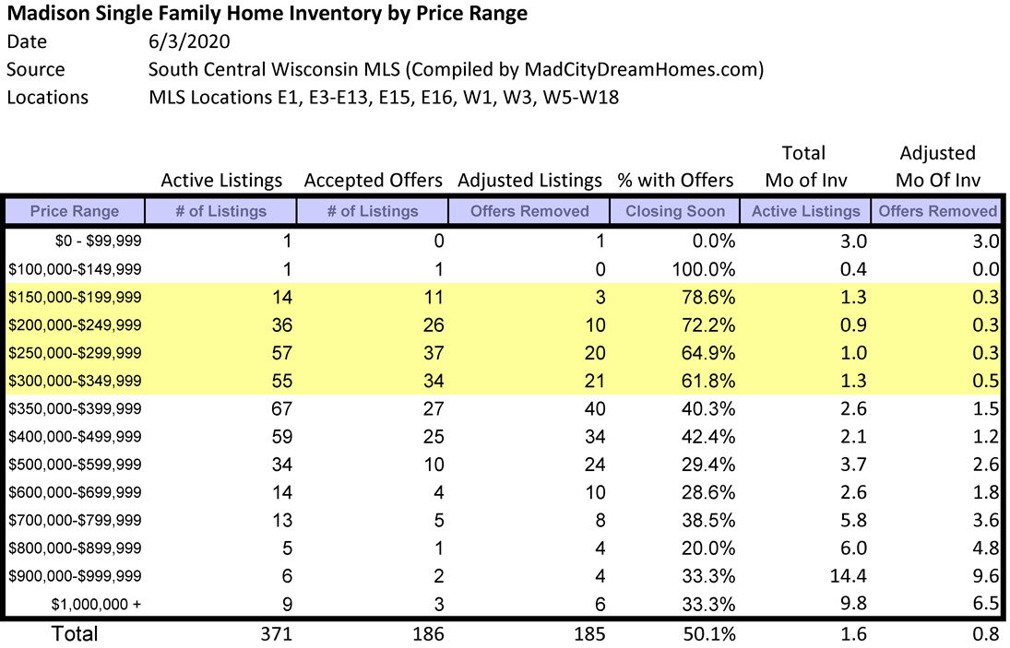Click the South Central Wisconsin MLS source text
This screenshot has width=1010, height=648.
pyautogui.click(x=456, y=69)
